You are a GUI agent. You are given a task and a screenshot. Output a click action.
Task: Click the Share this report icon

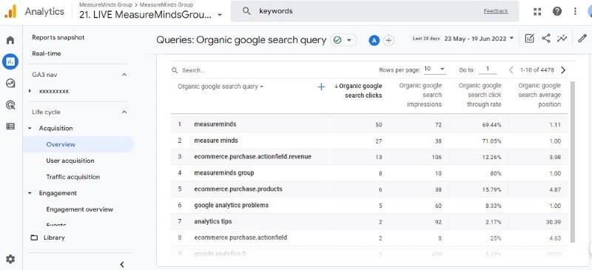tap(546, 38)
